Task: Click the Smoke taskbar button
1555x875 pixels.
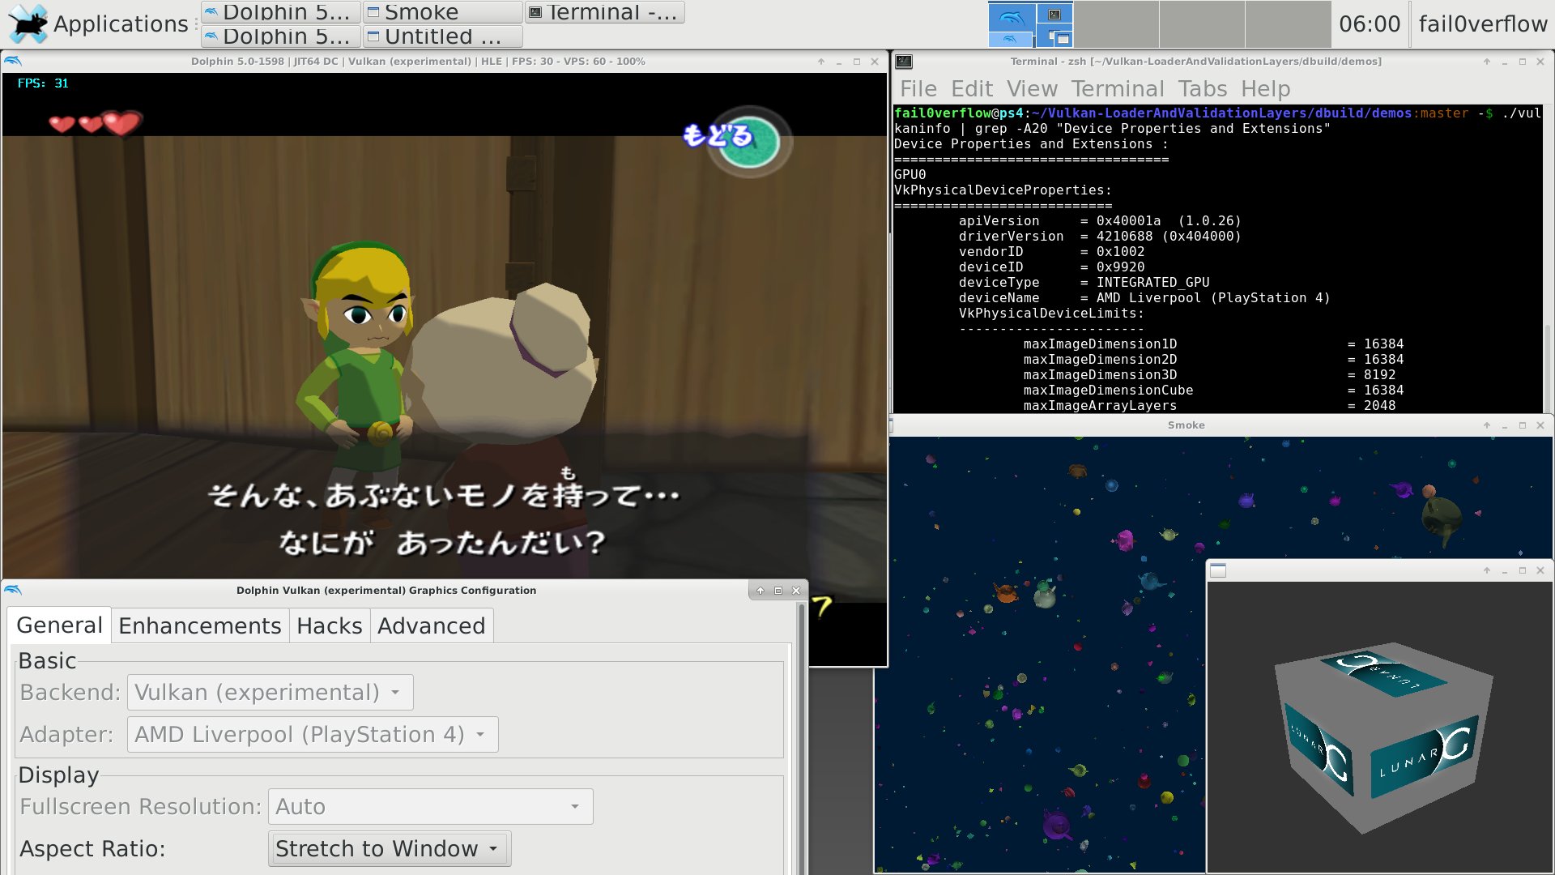Action: (x=442, y=12)
